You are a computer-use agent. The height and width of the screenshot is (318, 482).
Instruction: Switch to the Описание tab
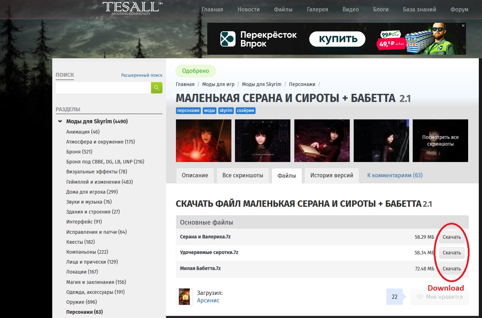pyautogui.click(x=195, y=176)
